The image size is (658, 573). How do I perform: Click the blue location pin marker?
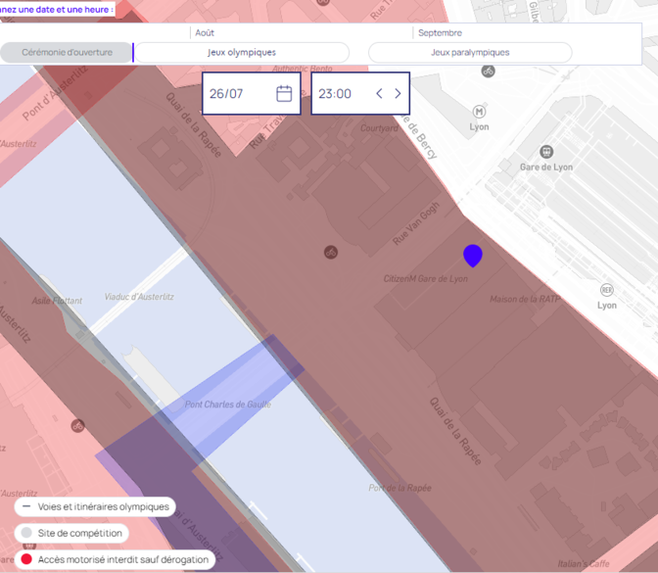[473, 256]
